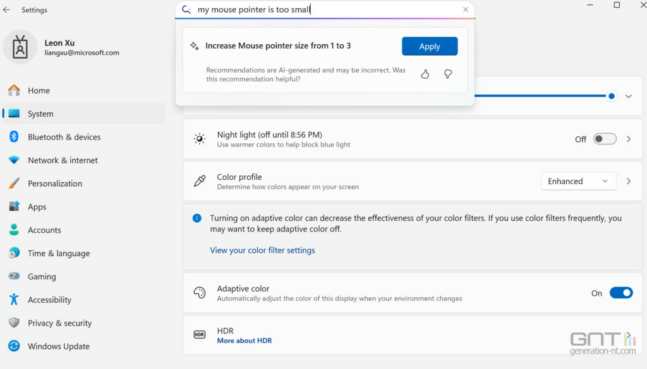Viewport: 647px width, 369px height.
Task: Click the Time & language globe icon
Action: pyautogui.click(x=14, y=253)
